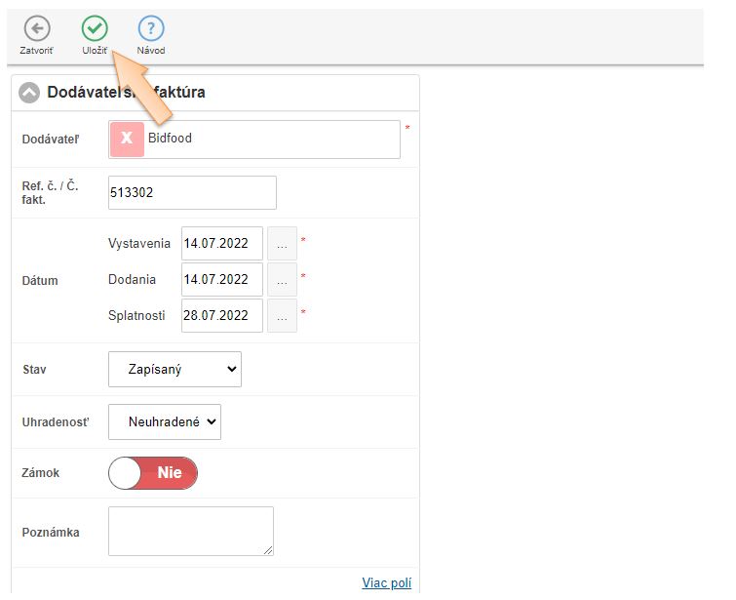
Task: Click the Zatvoriť back arrow icon
Action: 37,29
